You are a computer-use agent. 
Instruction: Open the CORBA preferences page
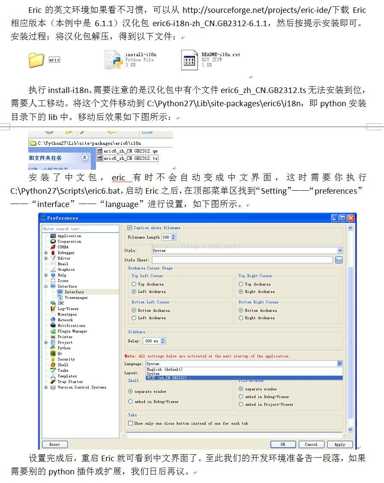tap(63, 247)
